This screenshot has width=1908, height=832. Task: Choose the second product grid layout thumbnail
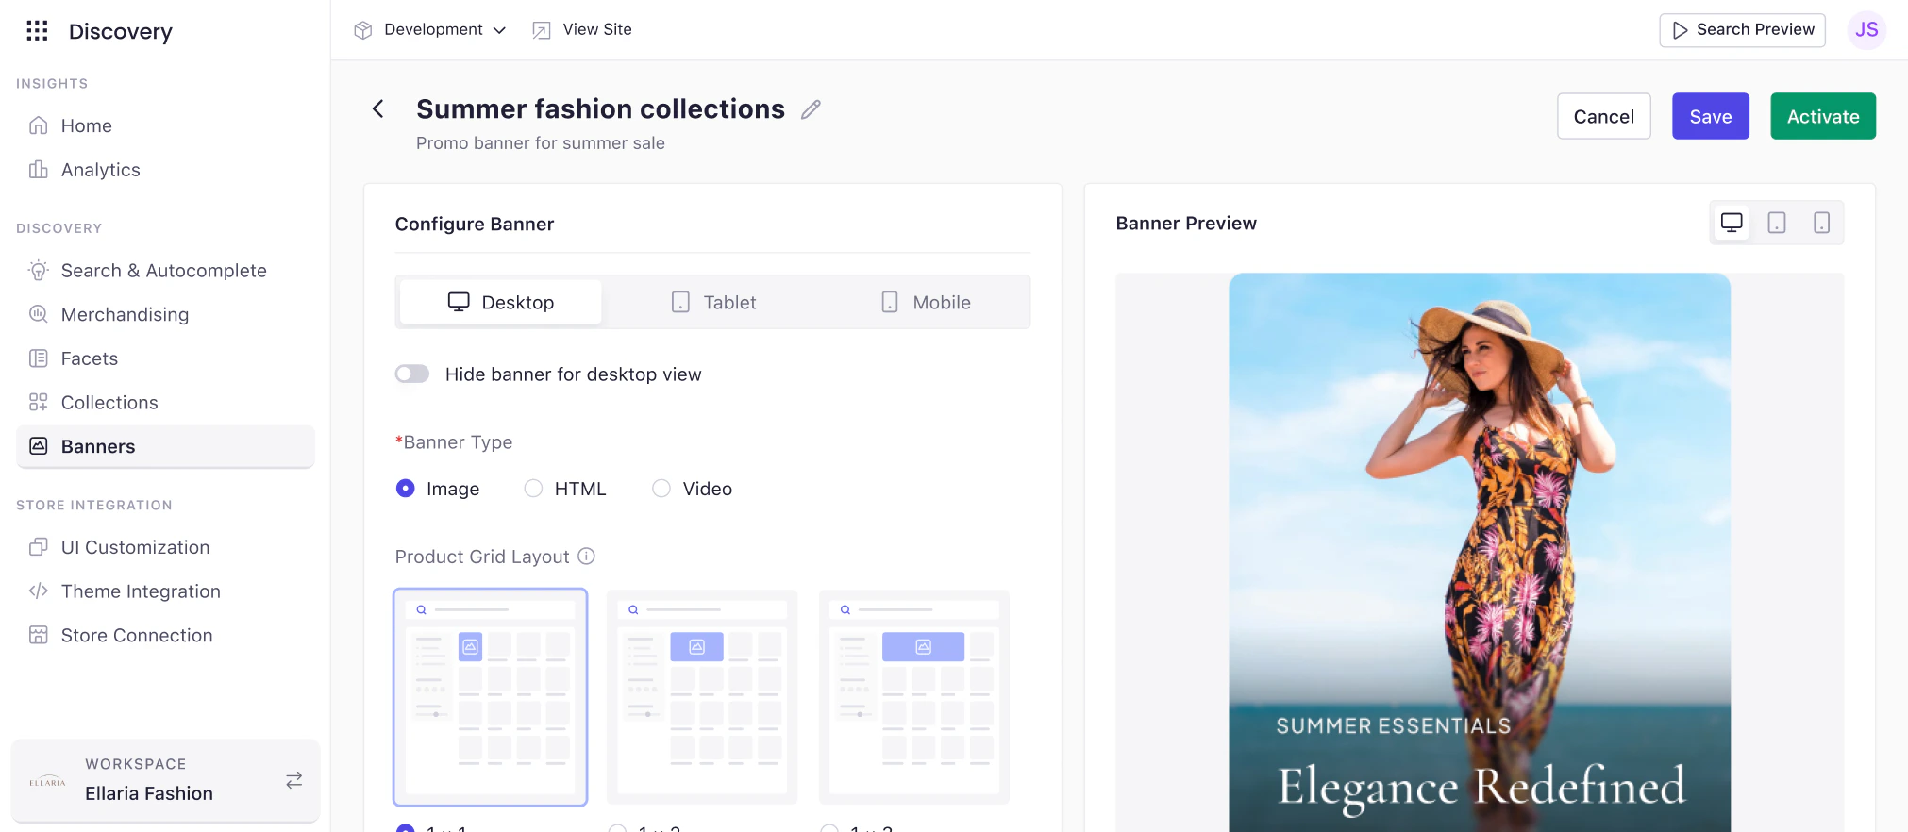coord(702,697)
